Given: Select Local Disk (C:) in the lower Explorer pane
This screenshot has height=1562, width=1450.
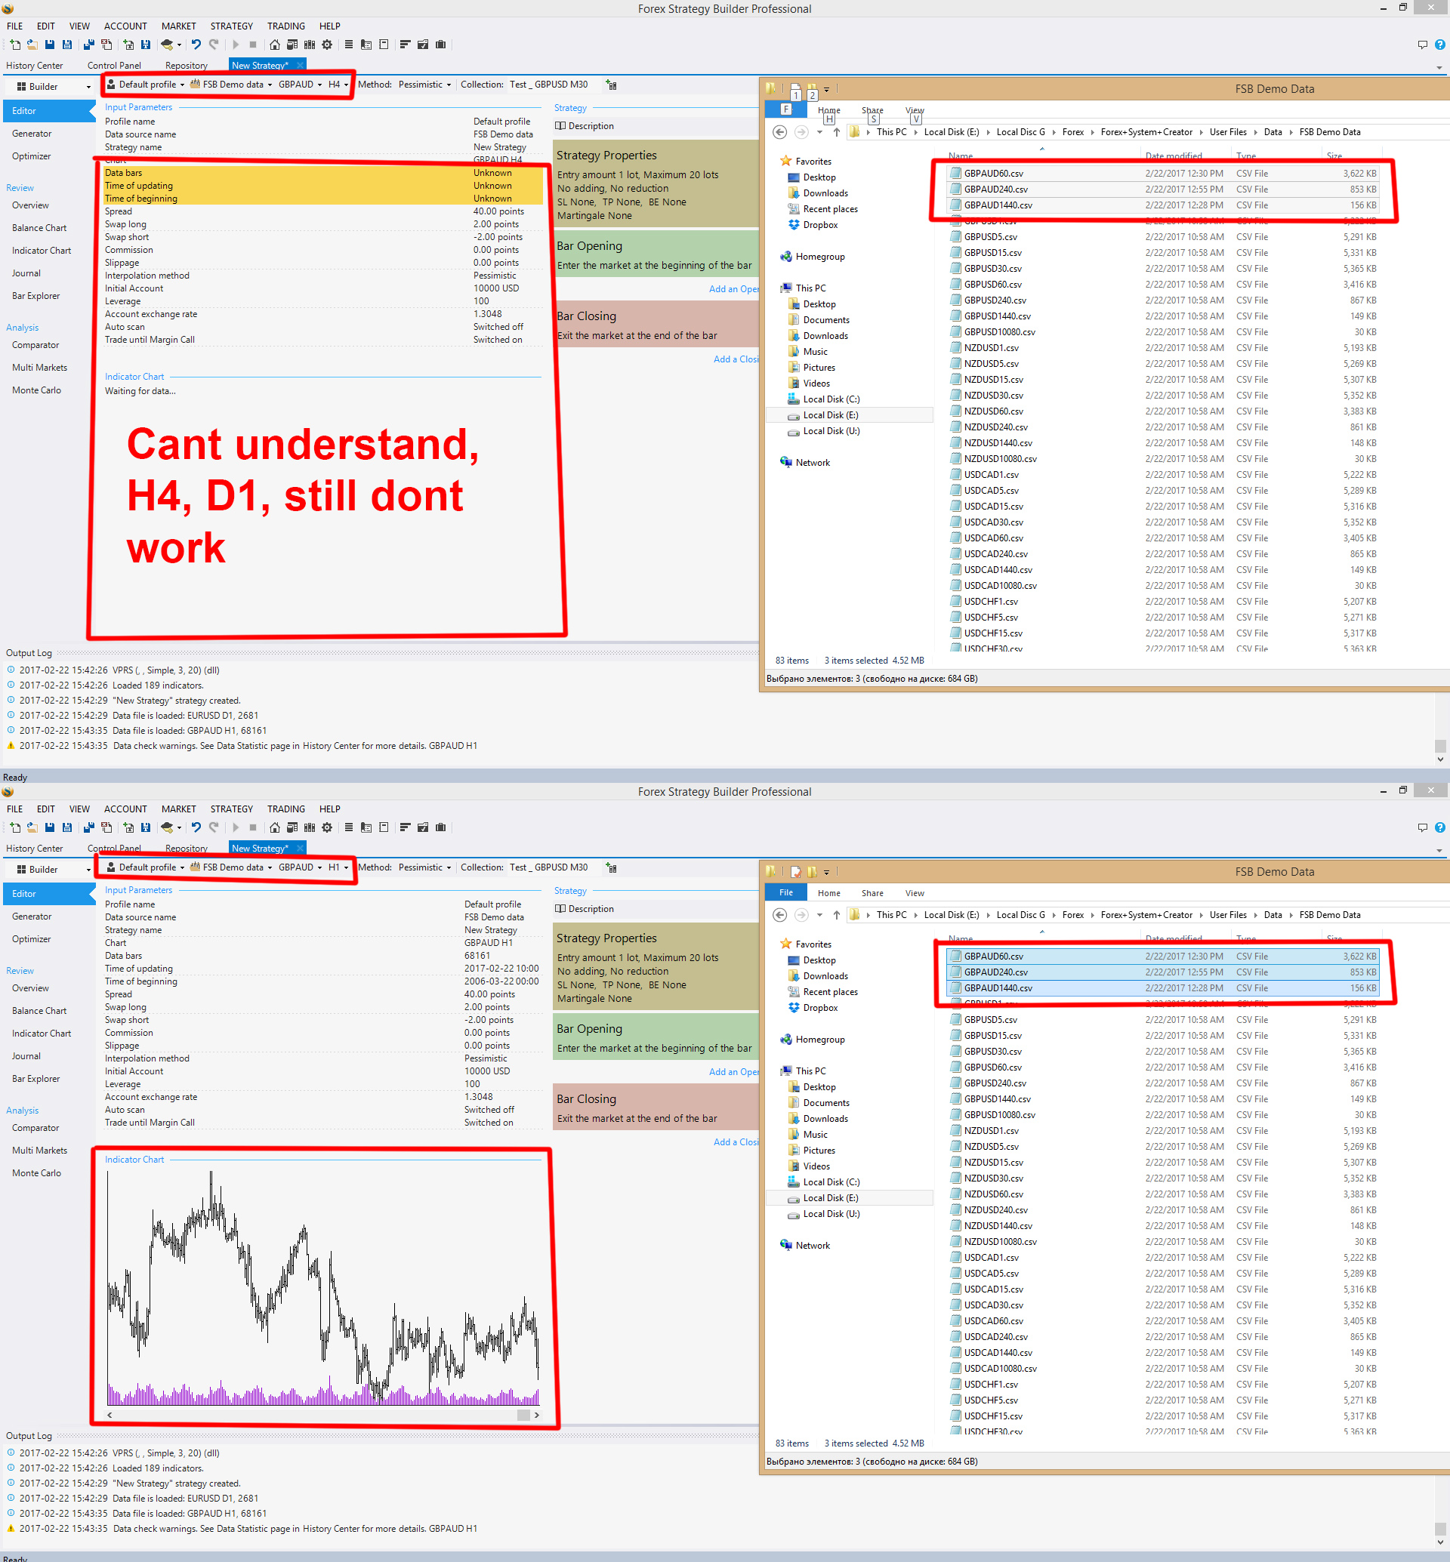Looking at the screenshot, I should point(831,1182).
